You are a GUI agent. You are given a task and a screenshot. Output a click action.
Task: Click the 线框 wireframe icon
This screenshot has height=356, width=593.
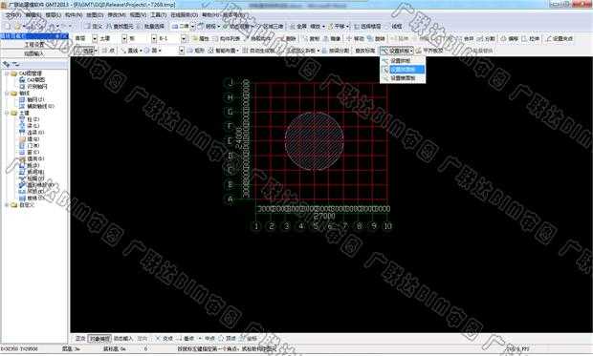pos(393,27)
